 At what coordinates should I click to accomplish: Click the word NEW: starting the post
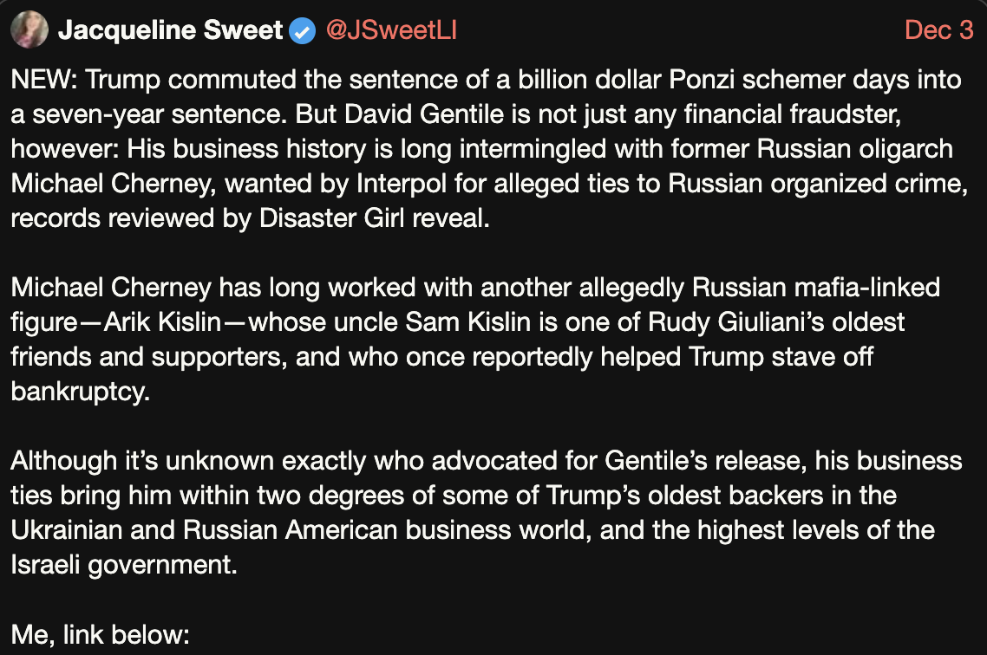click(44, 80)
